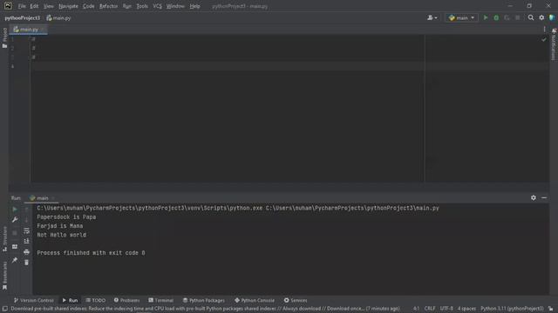Open the user account dropdown

[x=432, y=17]
